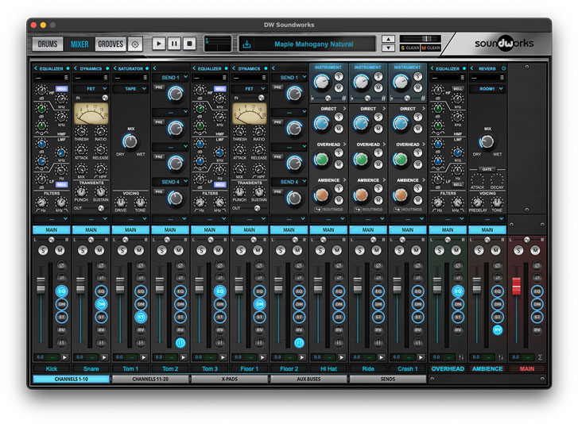Open the AUX BUSES bank tab
This screenshot has height=424, width=578.
(x=308, y=379)
